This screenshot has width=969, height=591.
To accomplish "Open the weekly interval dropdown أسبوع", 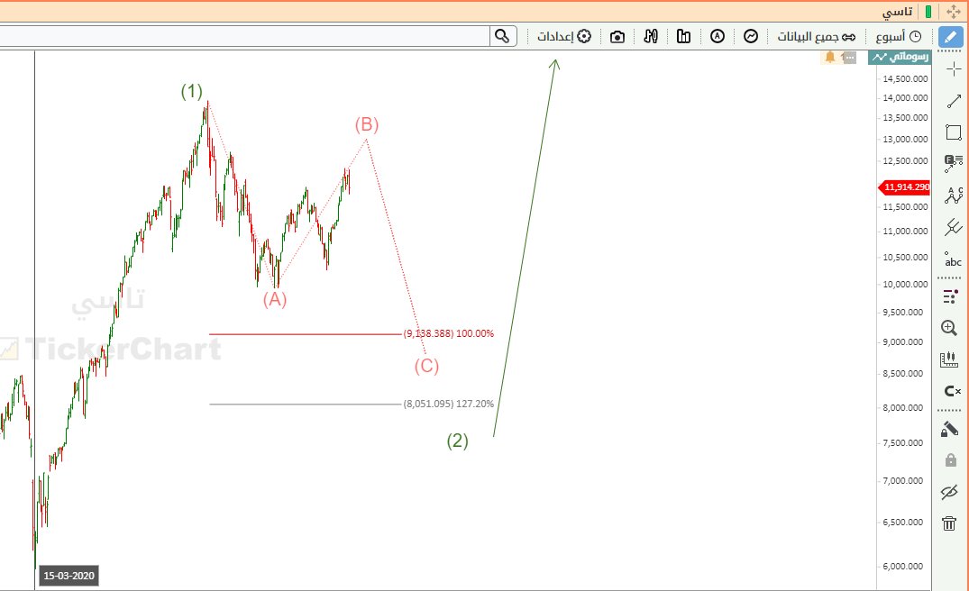I will coord(898,37).
